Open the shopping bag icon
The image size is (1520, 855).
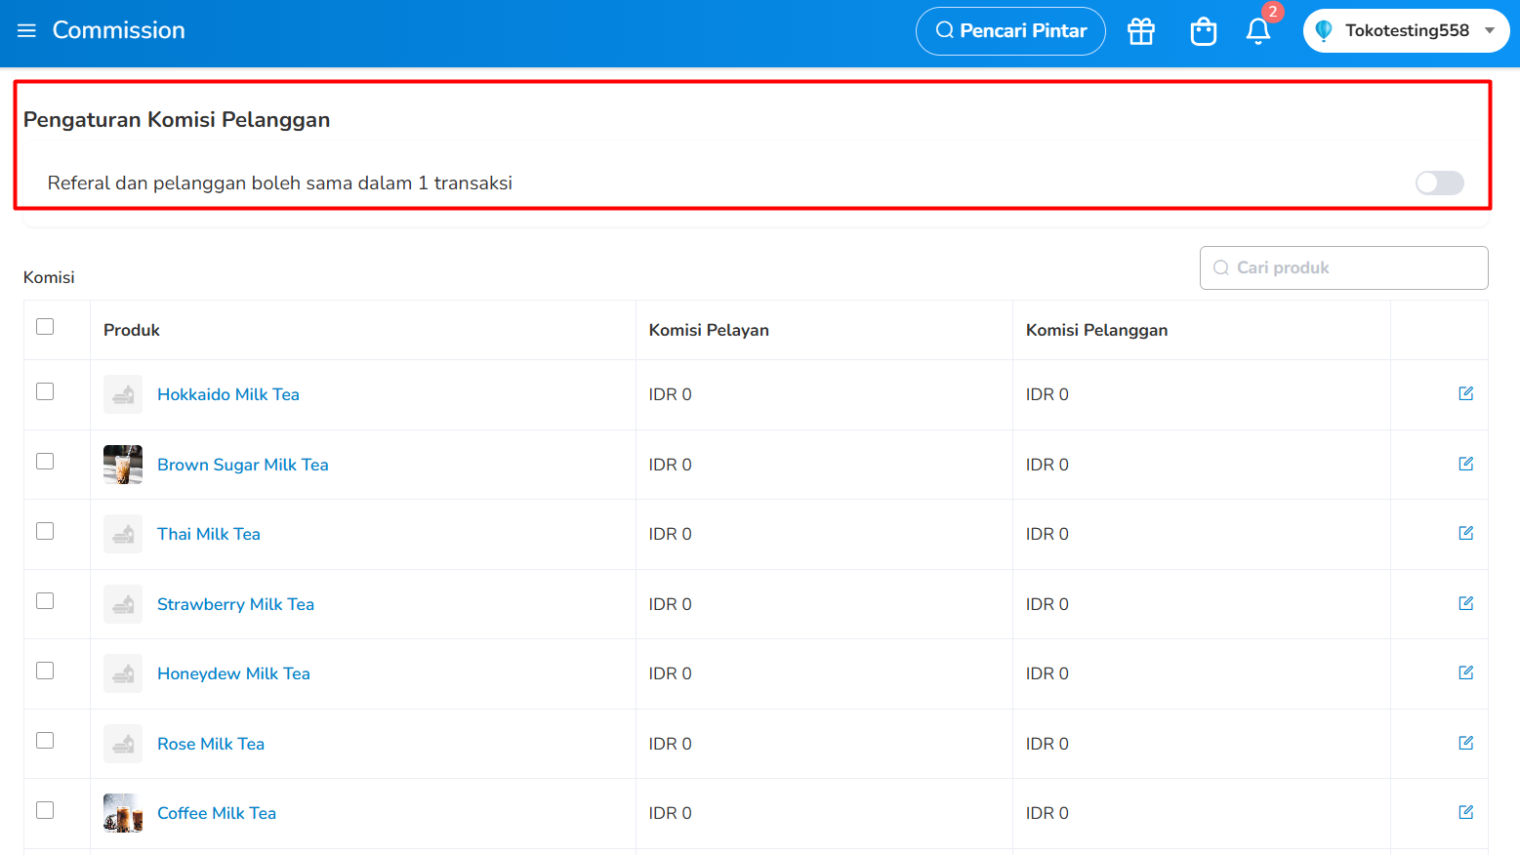point(1204,31)
